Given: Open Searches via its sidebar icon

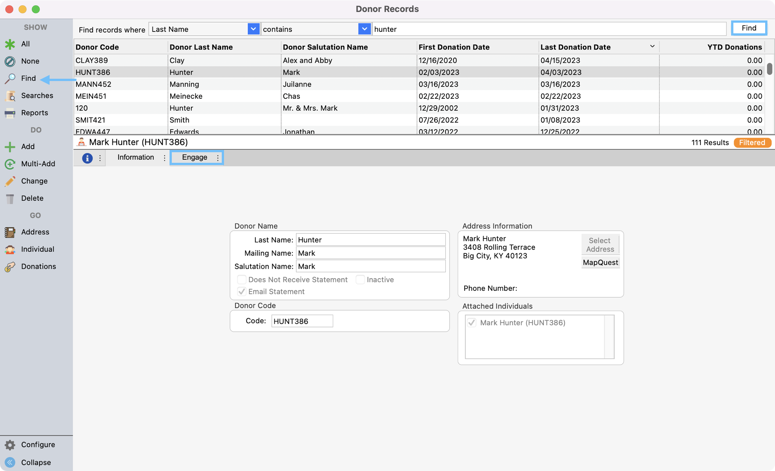Looking at the screenshot, I should click(10, 96).
